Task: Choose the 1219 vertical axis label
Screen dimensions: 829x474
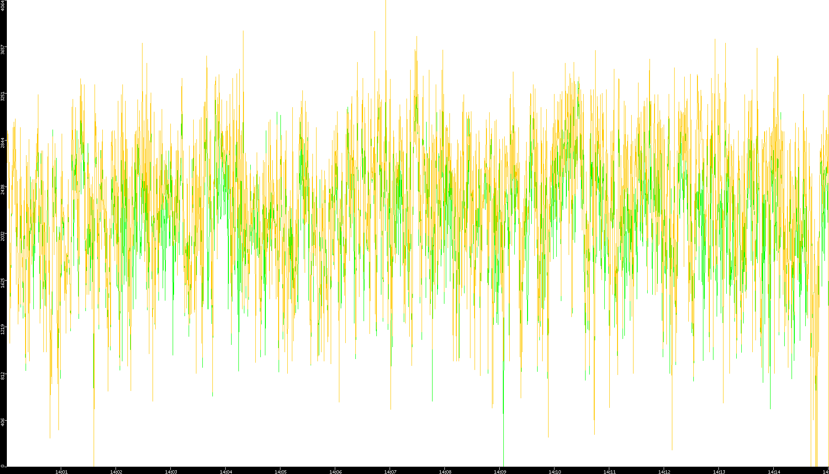Action: (3, 329)
